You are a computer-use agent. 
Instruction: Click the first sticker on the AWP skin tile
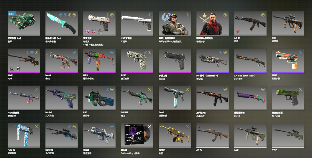[12, 69]
